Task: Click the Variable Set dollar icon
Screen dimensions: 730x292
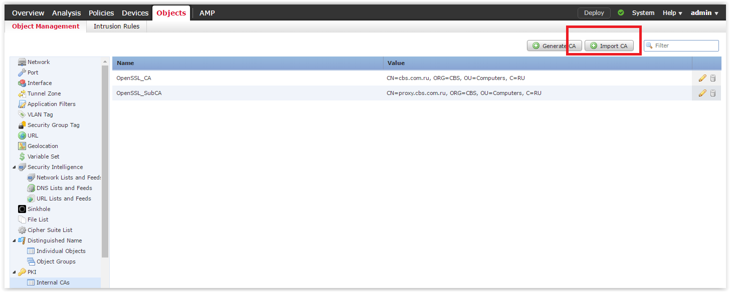Action: point(22,156)
